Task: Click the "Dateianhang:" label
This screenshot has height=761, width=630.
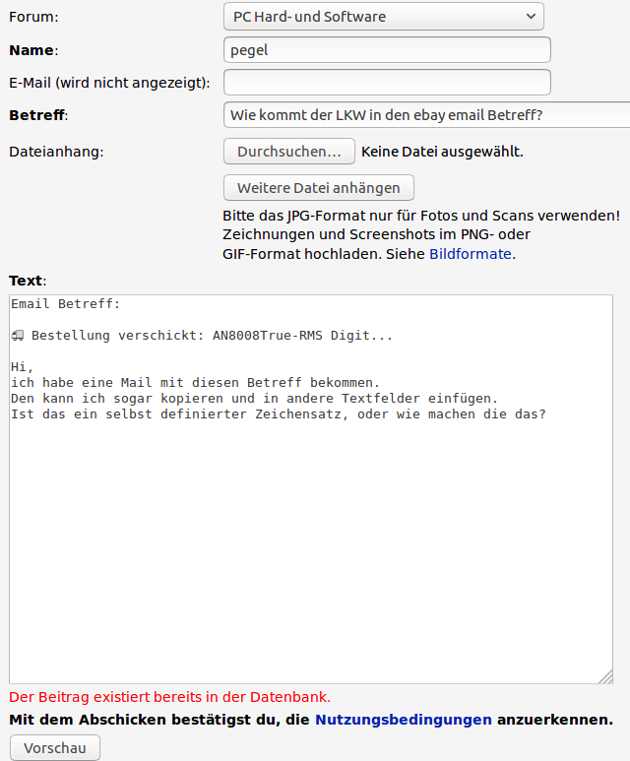Action: point(56,152)
